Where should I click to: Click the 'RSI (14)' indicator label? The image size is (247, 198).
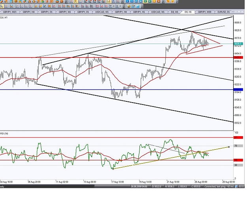tap(4, 133)
